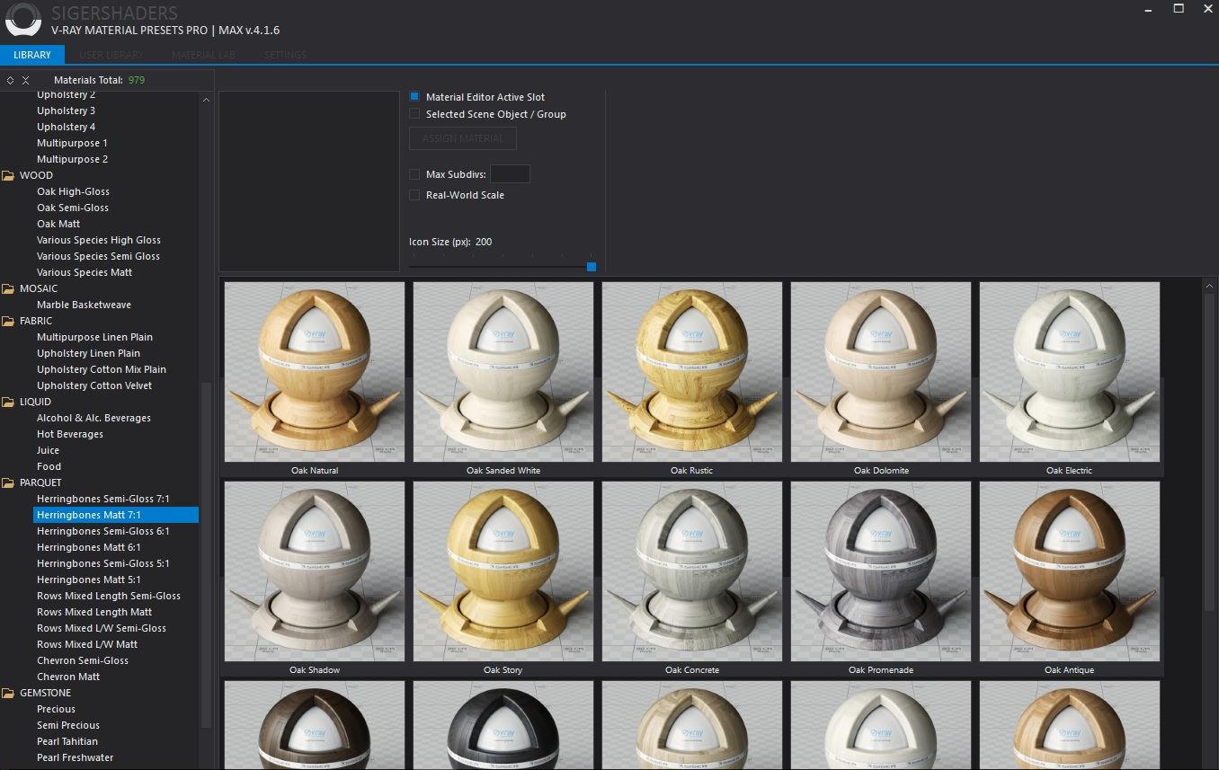Viewport: 1219px width, 770px height.
Task: Go to the MATERIAL LAB tab
Action: click(x=203, y=55)
